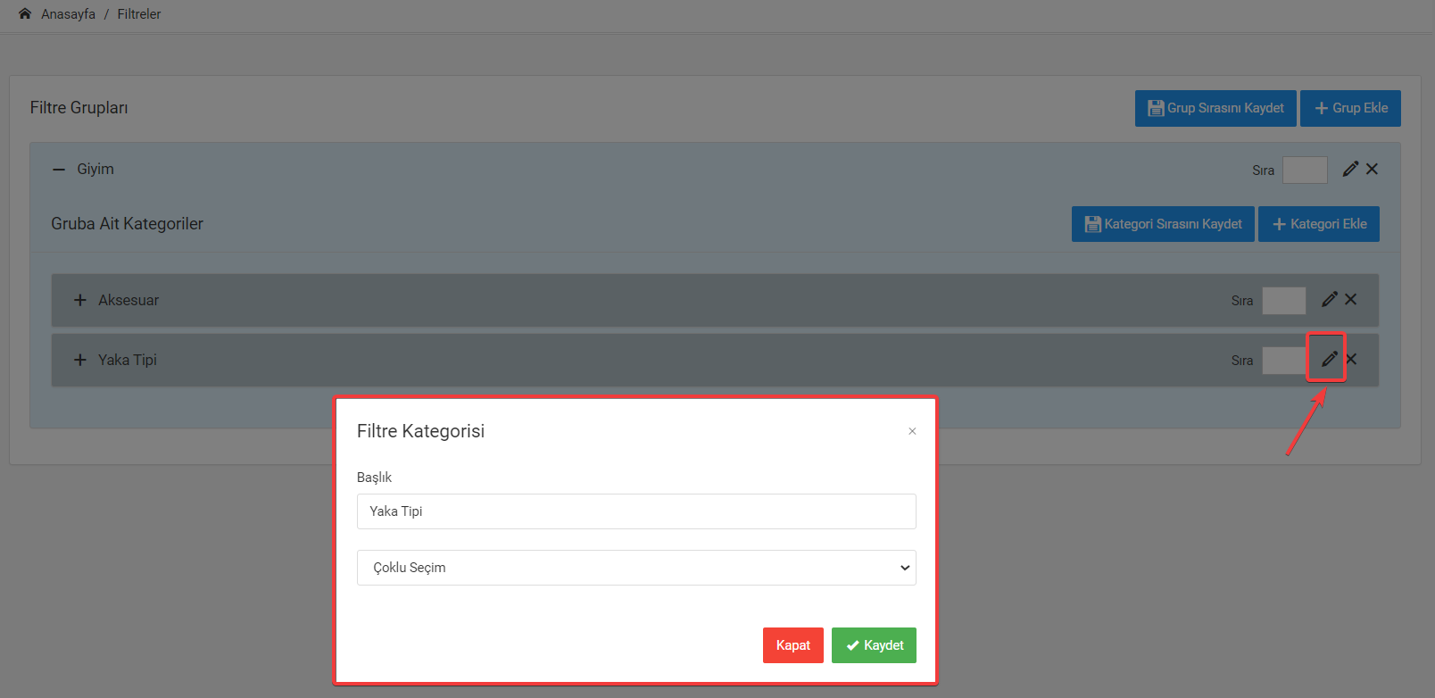Edit the Yaka Tipi category pencil icon
Screen dimensions: 1435x698
pos(1330,359)
